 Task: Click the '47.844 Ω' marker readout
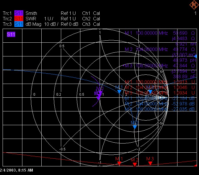(x=184, y=66)
